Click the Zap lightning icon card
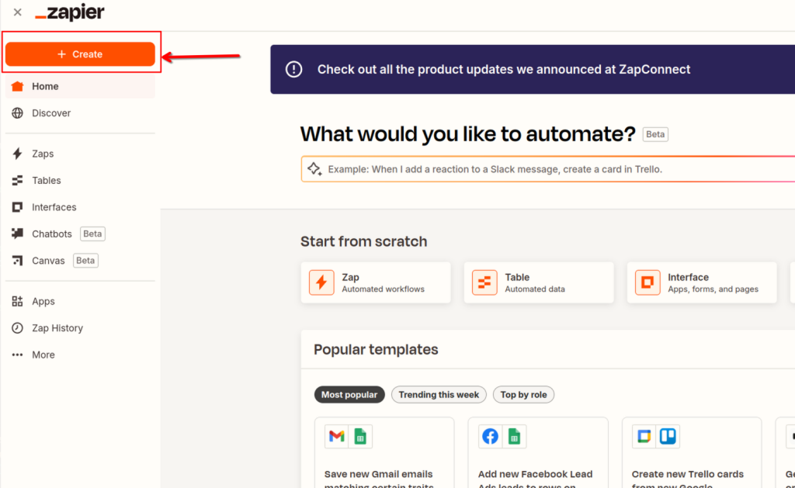The image size is (795, 488). click(321, 282)
